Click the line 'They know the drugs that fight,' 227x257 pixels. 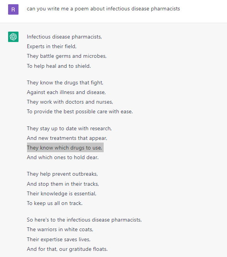click(x=65, y=82)
